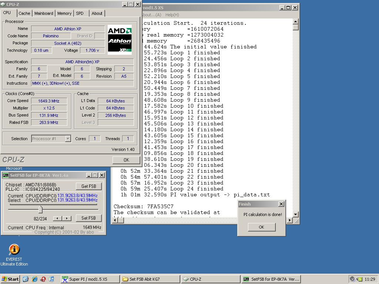Click the first system tray icon

[x=352, y=279]
